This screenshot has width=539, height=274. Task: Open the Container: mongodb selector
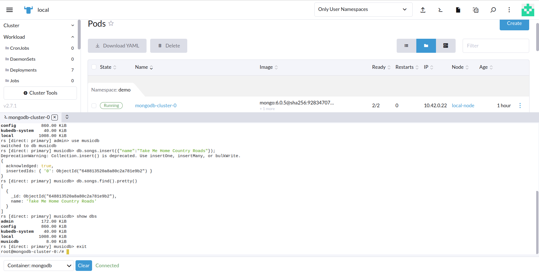click(x=39, y=266)
